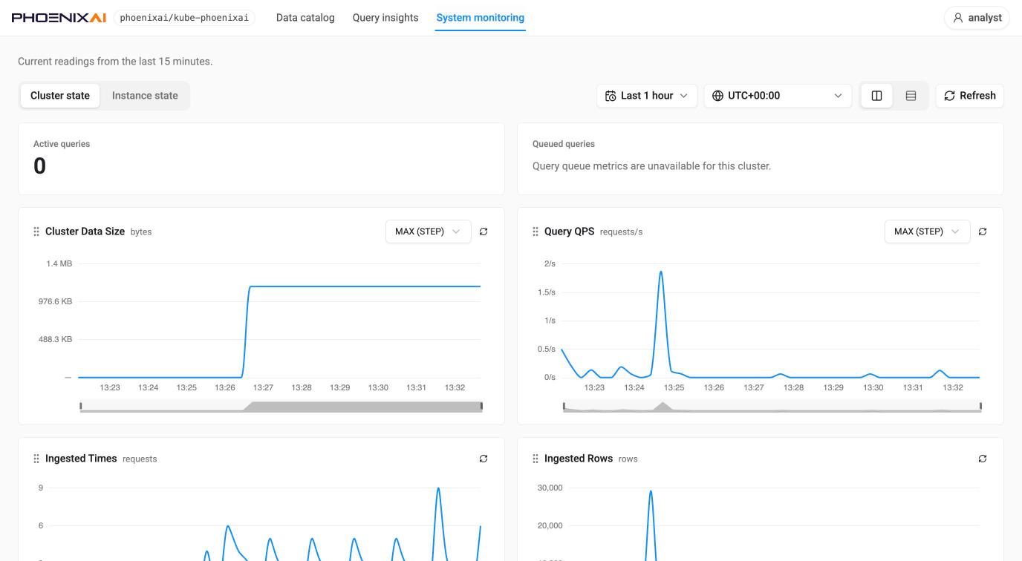Open the Data catalog tab

point(305,18)
